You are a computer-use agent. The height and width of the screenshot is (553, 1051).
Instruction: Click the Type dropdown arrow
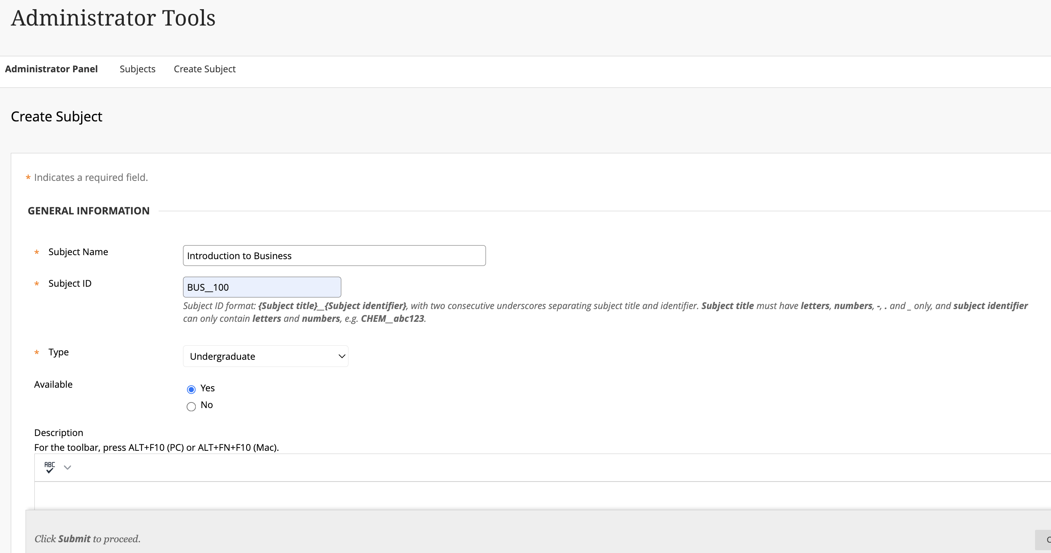[341, 356]
